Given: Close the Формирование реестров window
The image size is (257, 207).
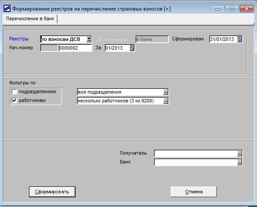Looking at the screenshot, I should (246, 8).
